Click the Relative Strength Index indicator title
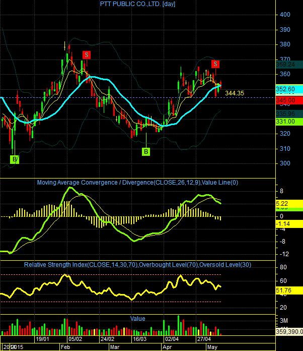The width and height of the screenshot is (303, 351). (x=137, y=265)
